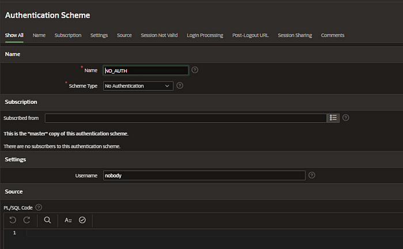
Task: Click the 'There are no subscribers' message
Action: tap(62, 146)
